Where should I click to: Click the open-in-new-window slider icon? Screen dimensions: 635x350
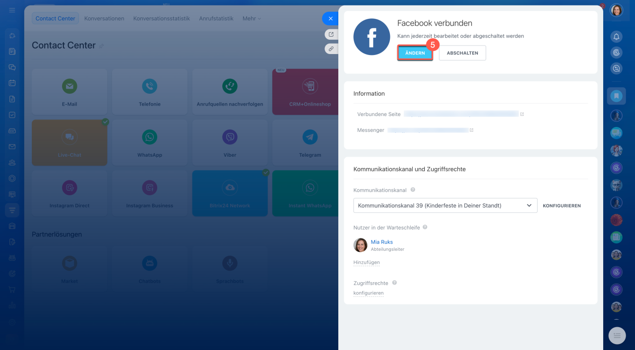[331, 34]
